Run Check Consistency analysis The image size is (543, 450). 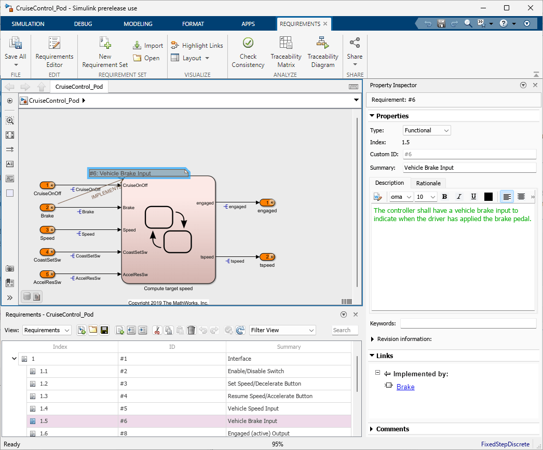coord(248,52)
